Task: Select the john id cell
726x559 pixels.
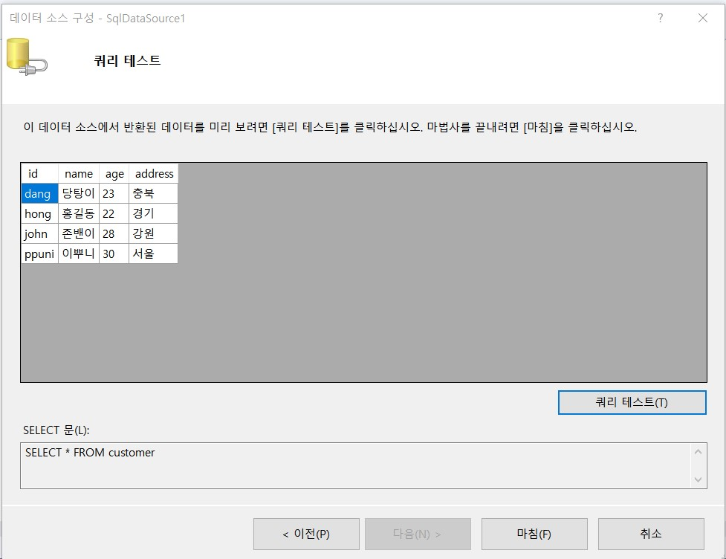Action: pyautogui.click(x=40, y=234)
